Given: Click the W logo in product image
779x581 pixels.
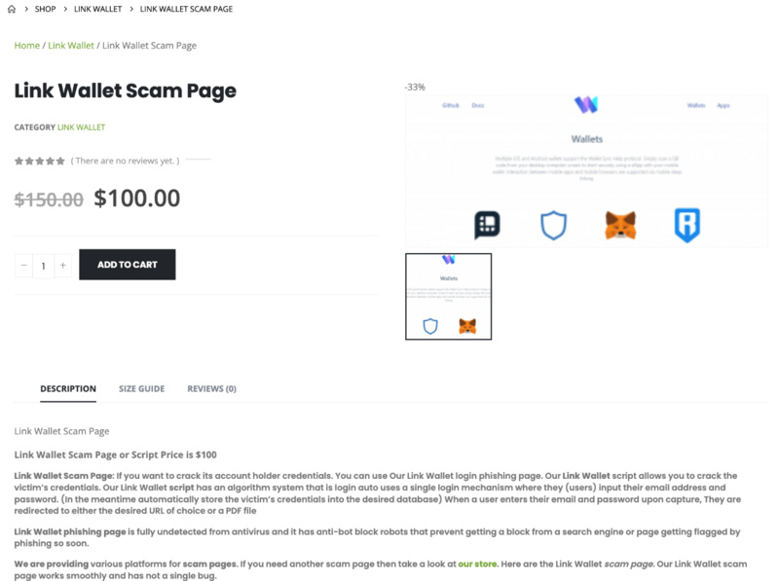Looking at the screenshot, I should (585, 104).
